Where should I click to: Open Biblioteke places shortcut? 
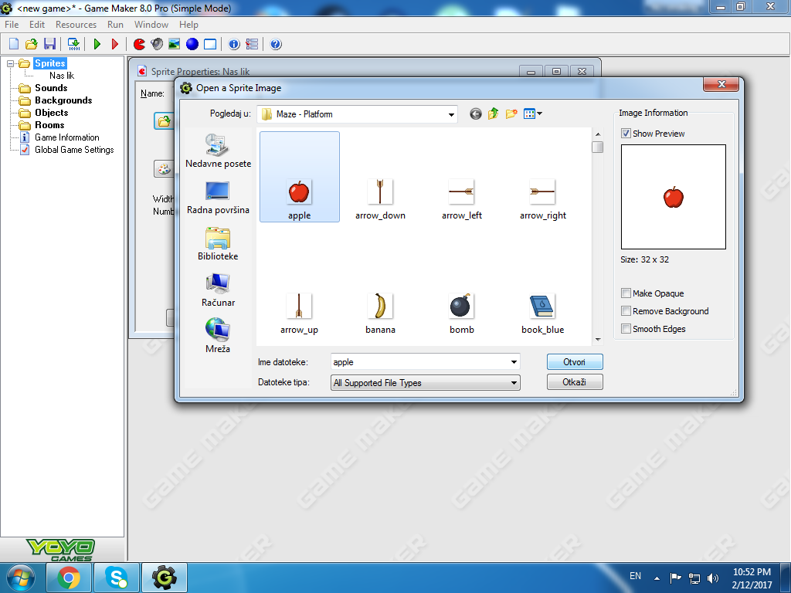point(218,243)
